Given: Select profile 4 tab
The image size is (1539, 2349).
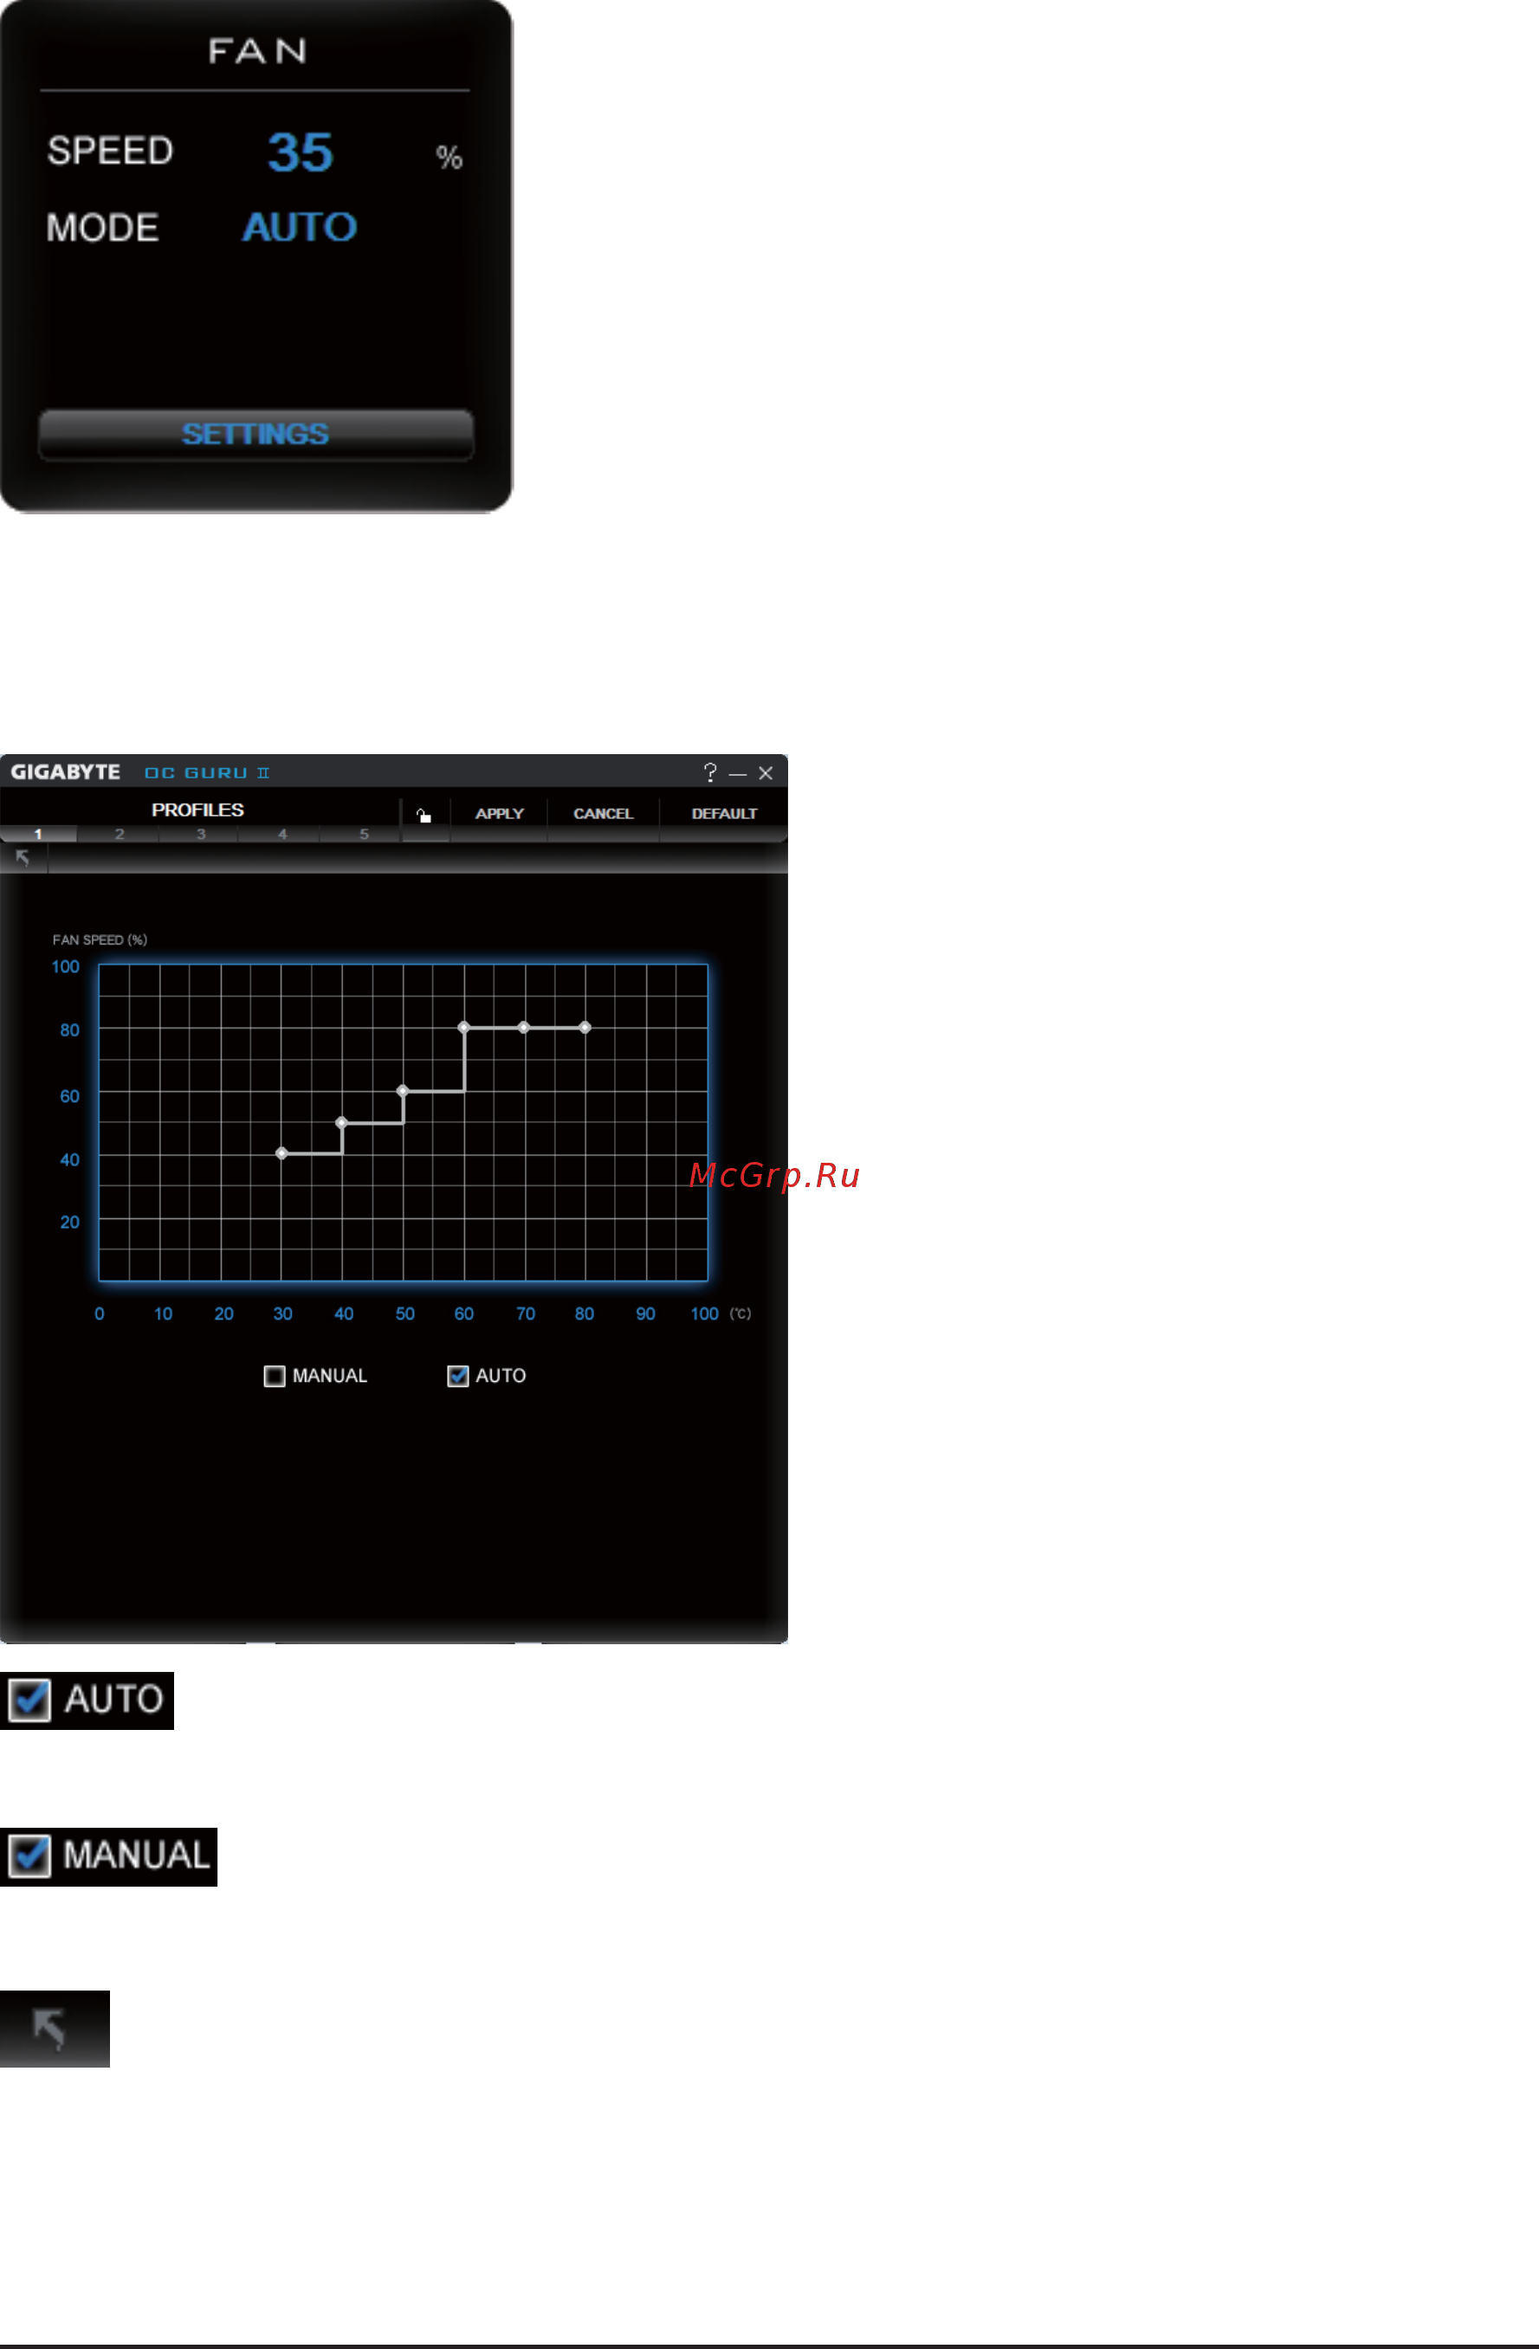Looking at the screenshot, I should click(282, 834).
